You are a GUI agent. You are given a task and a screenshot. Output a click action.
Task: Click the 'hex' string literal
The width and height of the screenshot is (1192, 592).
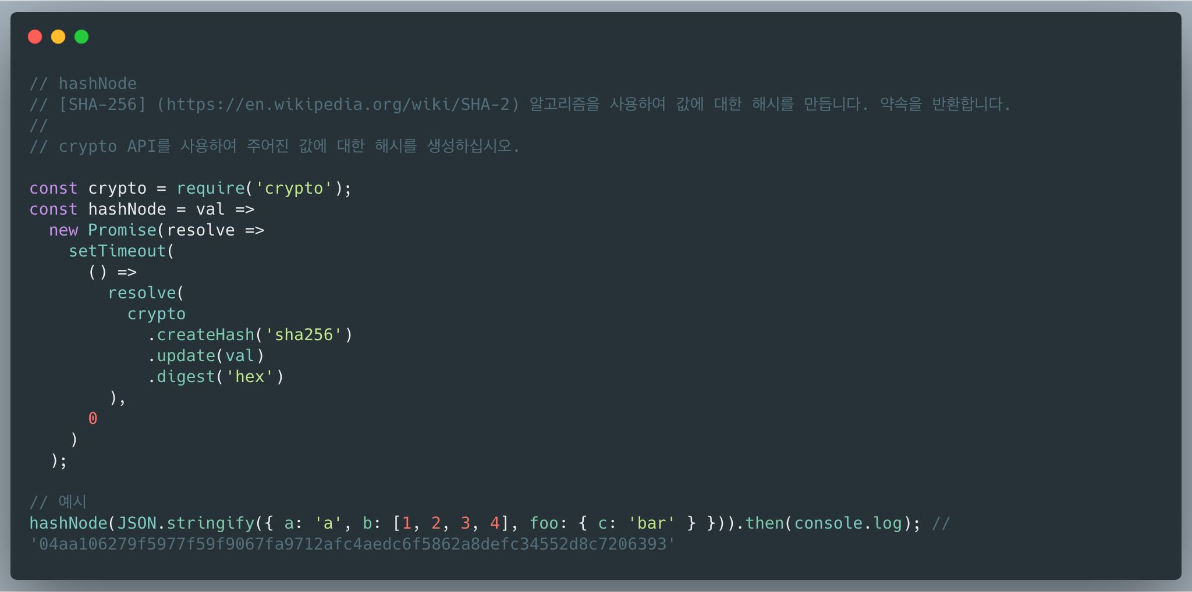coord(250,377)
